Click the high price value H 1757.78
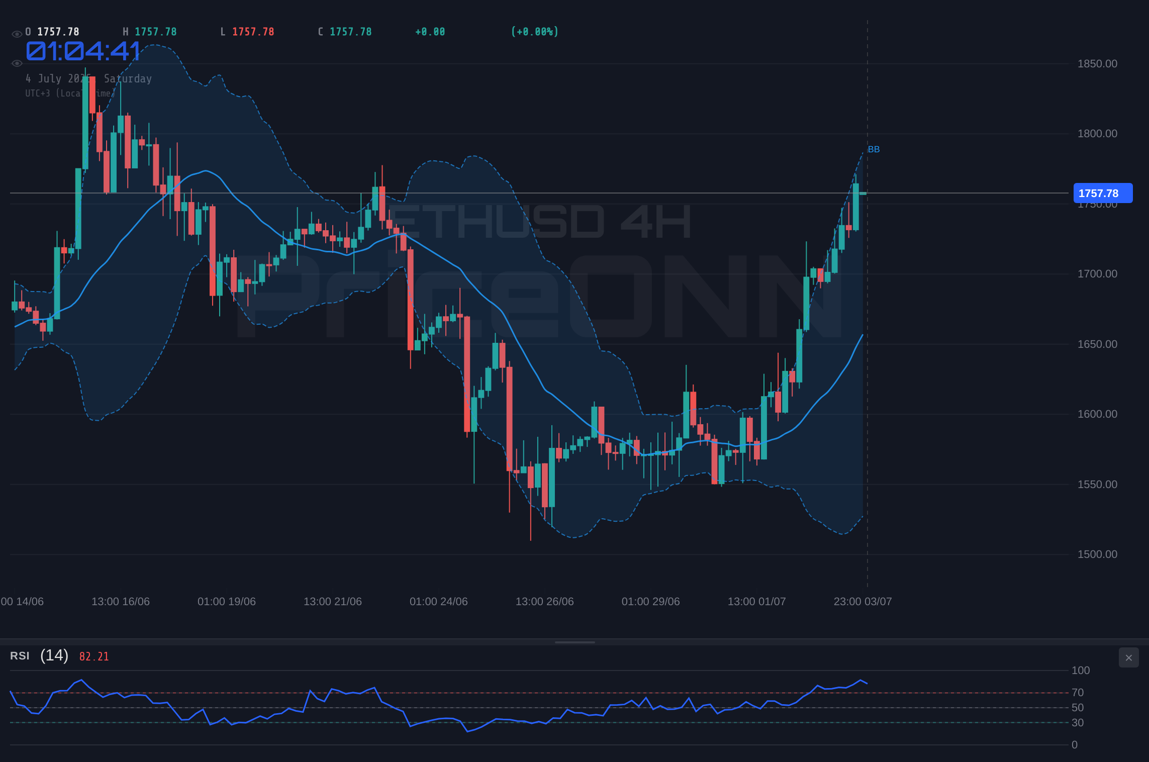Screen dimensions: 1149x762 (150, 32)
